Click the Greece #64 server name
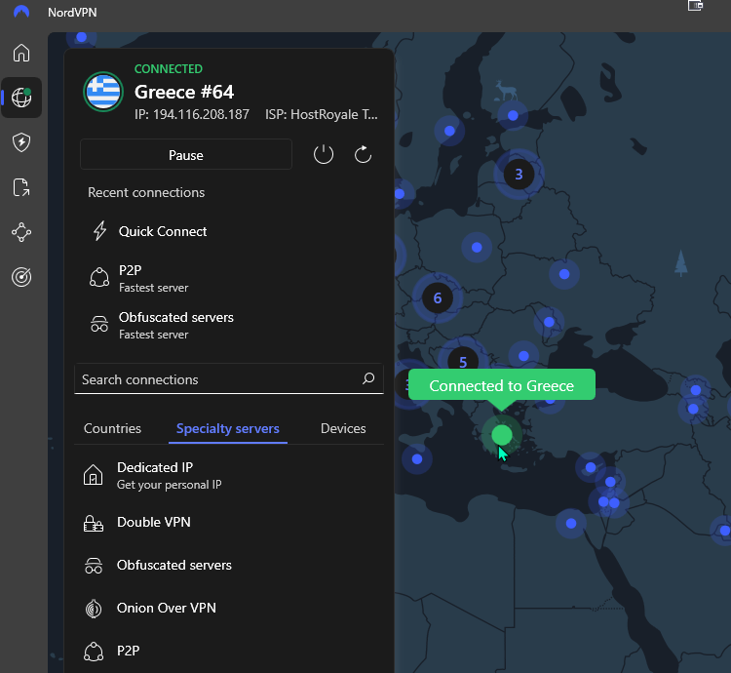This screenshot has width=731, height=673. 184,92
